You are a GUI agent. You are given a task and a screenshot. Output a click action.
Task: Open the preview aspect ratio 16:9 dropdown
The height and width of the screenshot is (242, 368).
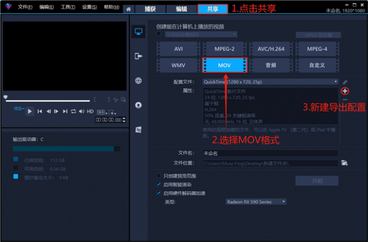point(101,111)
